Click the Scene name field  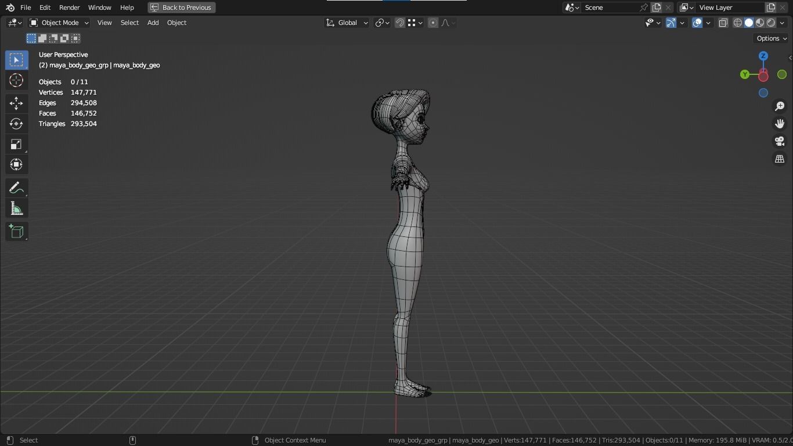pos(609,8)
